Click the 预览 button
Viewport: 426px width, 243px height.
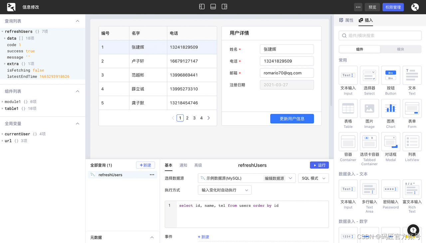pos(372,7)
